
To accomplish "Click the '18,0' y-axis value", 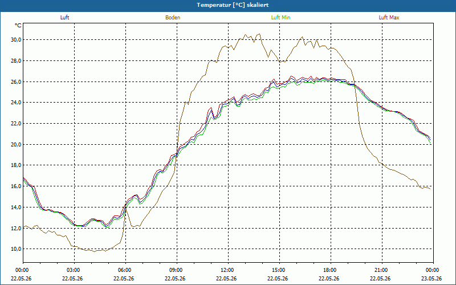I will click(16, 165).
